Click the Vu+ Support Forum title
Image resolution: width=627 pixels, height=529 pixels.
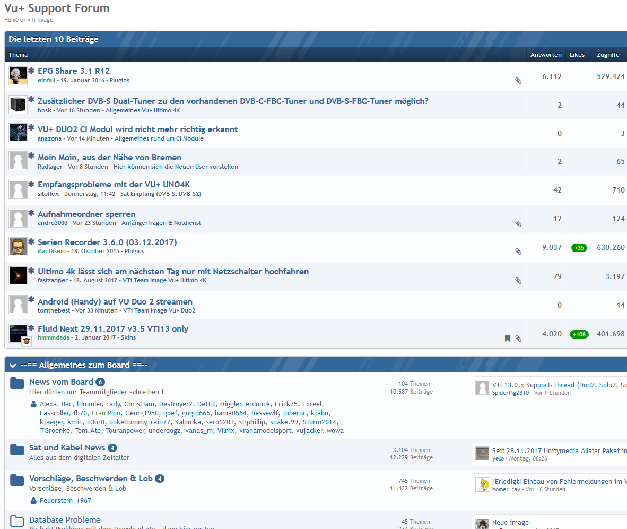coord(57,8)
